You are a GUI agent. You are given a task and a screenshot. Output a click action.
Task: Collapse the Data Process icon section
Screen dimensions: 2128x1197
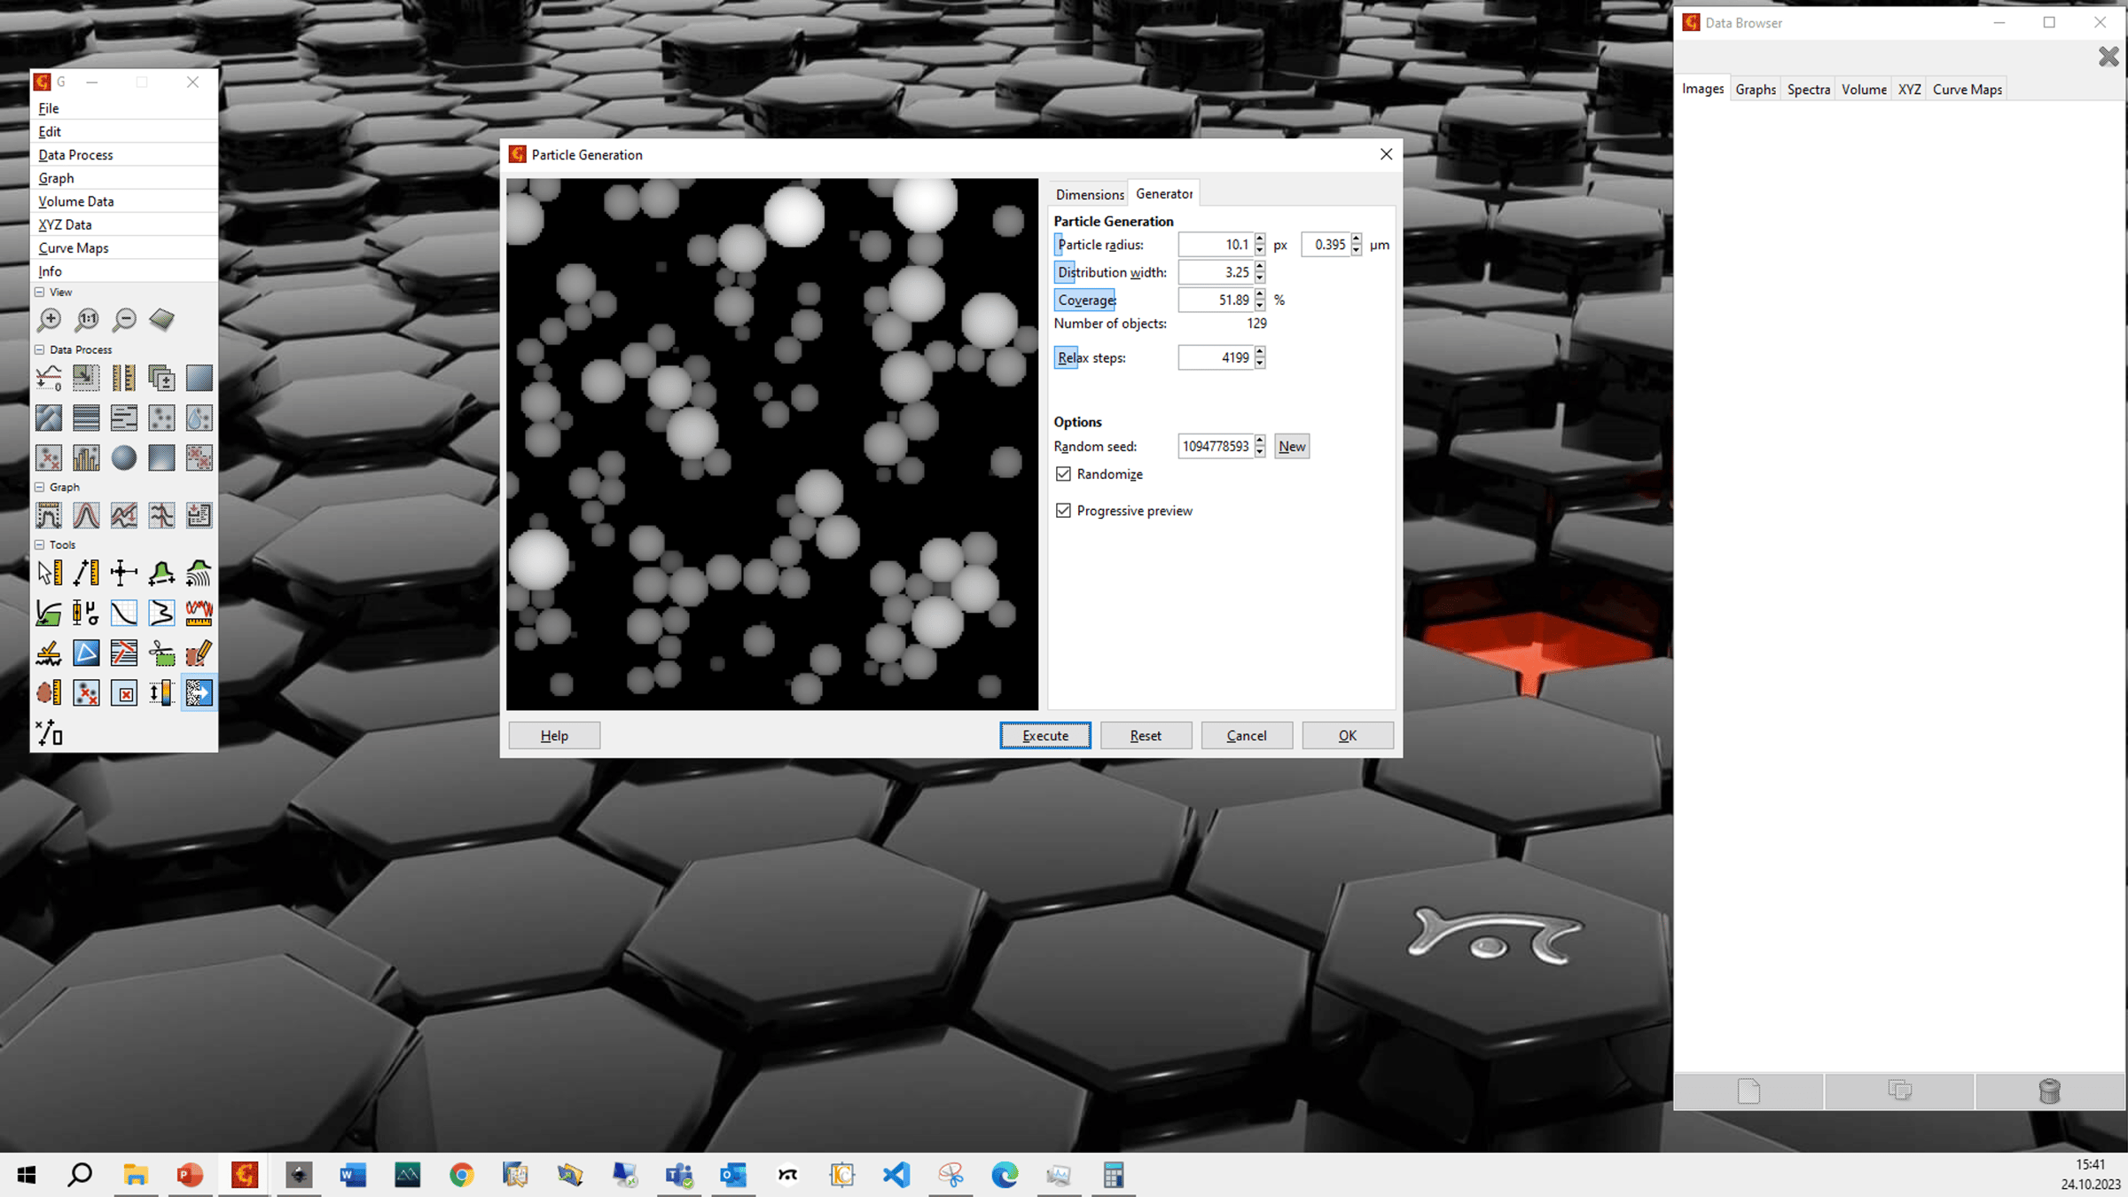pos(39,348)
